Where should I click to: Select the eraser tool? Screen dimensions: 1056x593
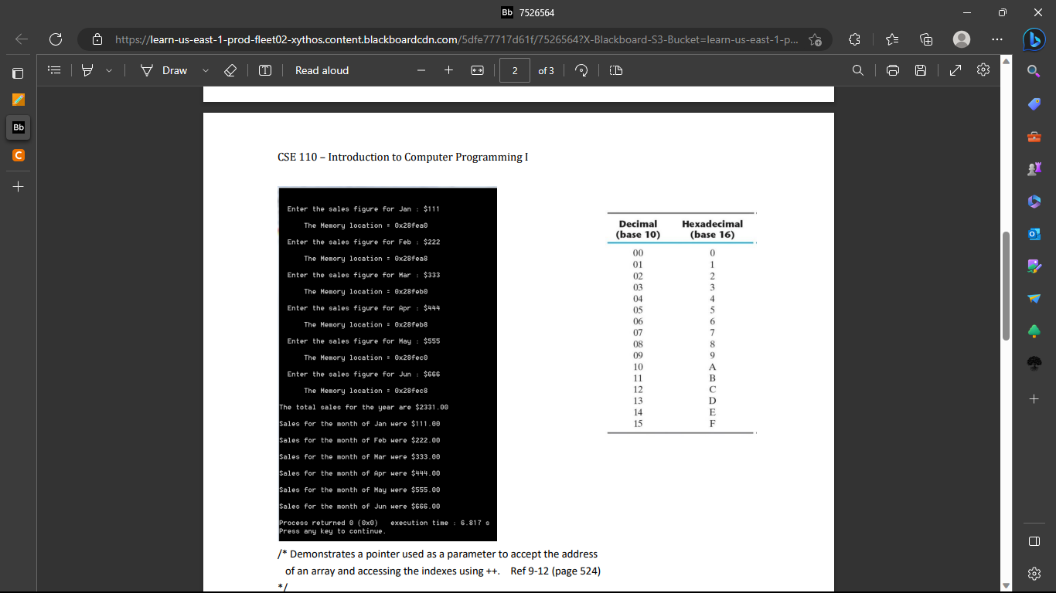(230, 70)
